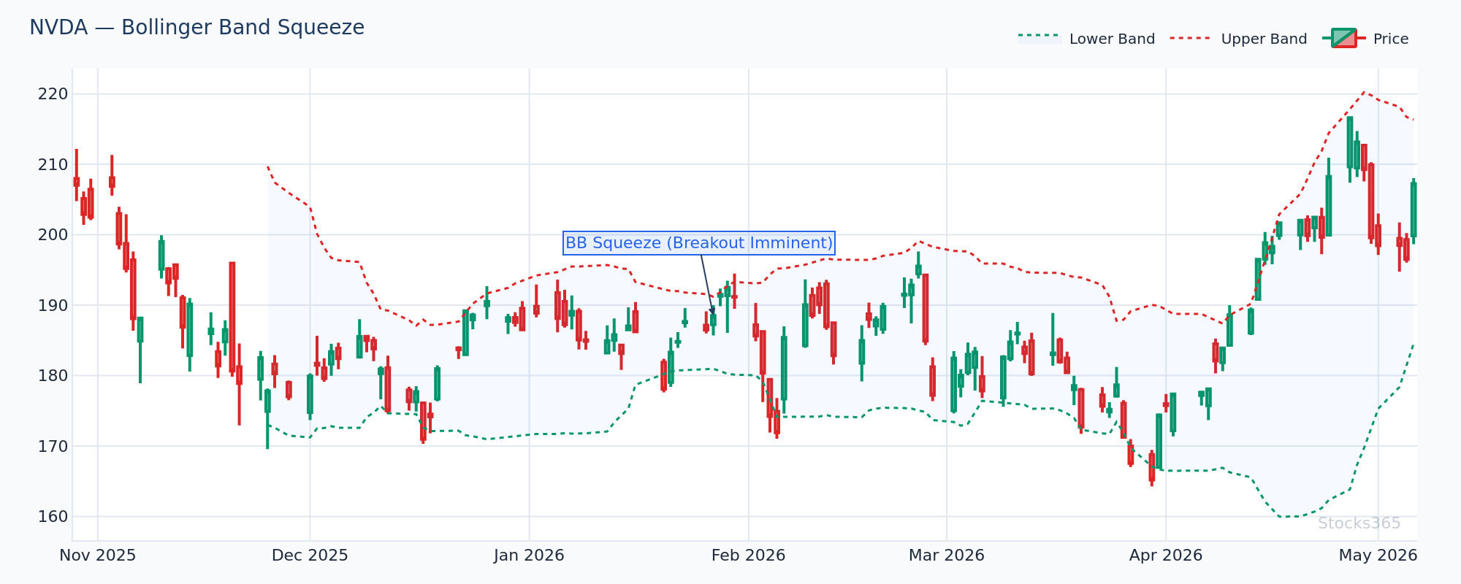
Task: Click the 160 y-axis tick label
Action: coord(54,517)
